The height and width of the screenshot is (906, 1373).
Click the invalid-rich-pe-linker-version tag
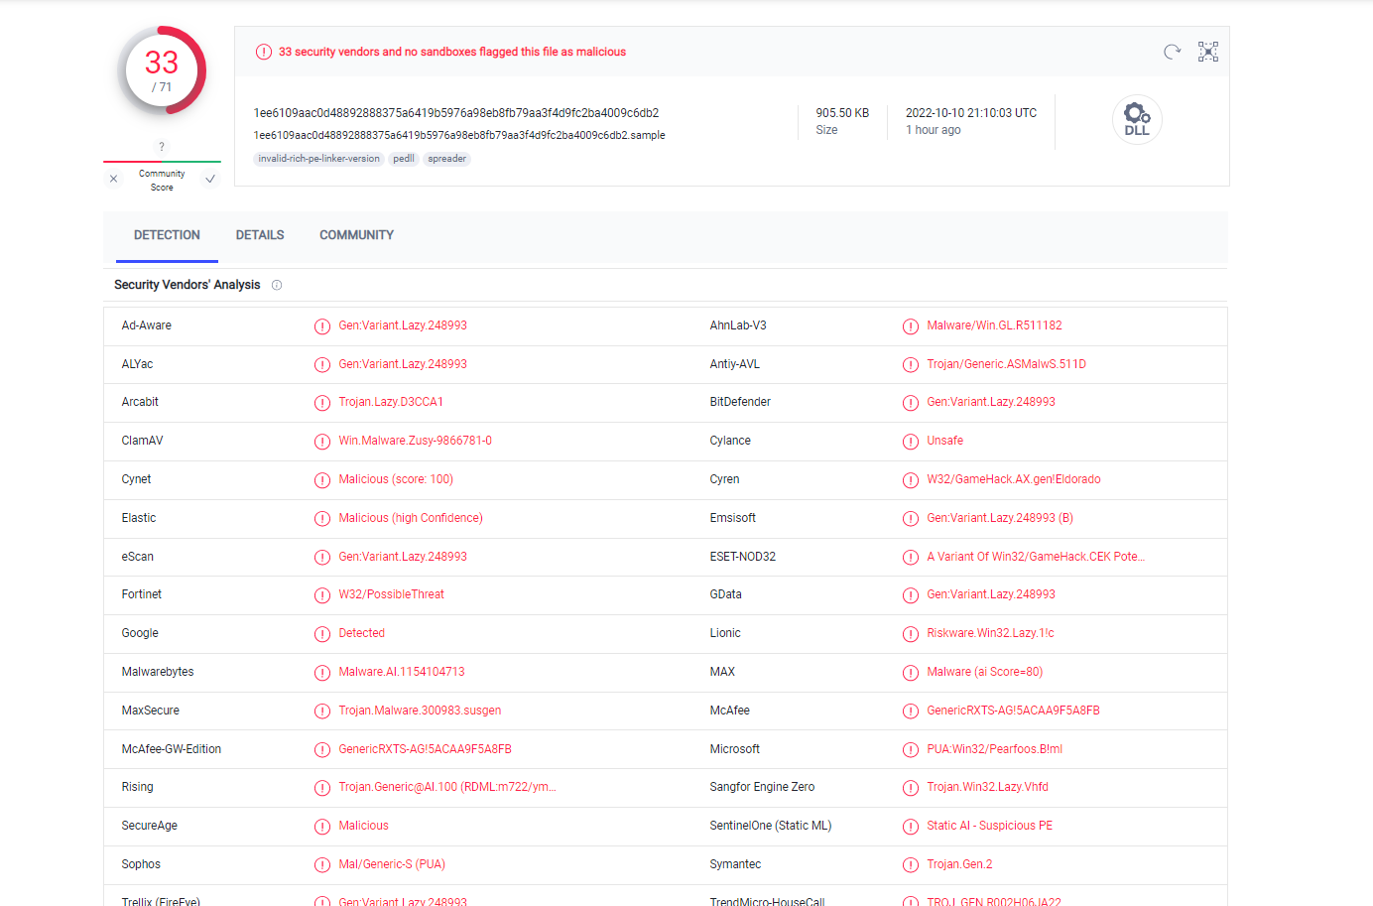(x=318, y=159)
